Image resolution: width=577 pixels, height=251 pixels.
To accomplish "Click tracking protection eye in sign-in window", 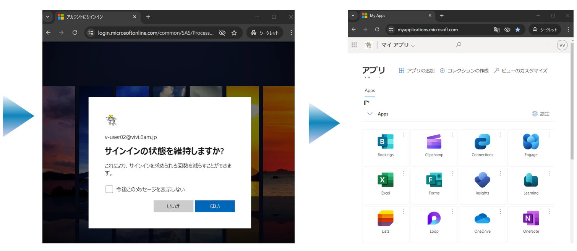I will point(222,33).
